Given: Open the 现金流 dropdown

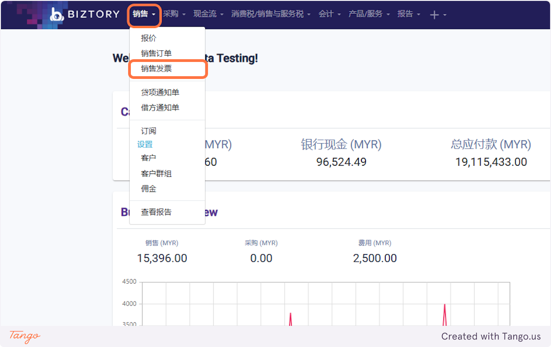Looking at the screenshot, I should pyautogui.click(x=208, y=14).
